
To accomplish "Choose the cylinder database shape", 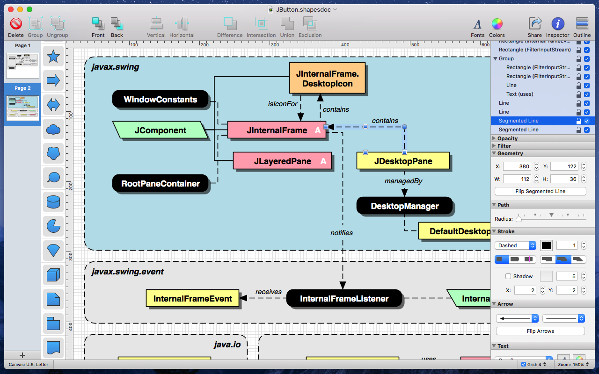I will (x=53, y=202).
